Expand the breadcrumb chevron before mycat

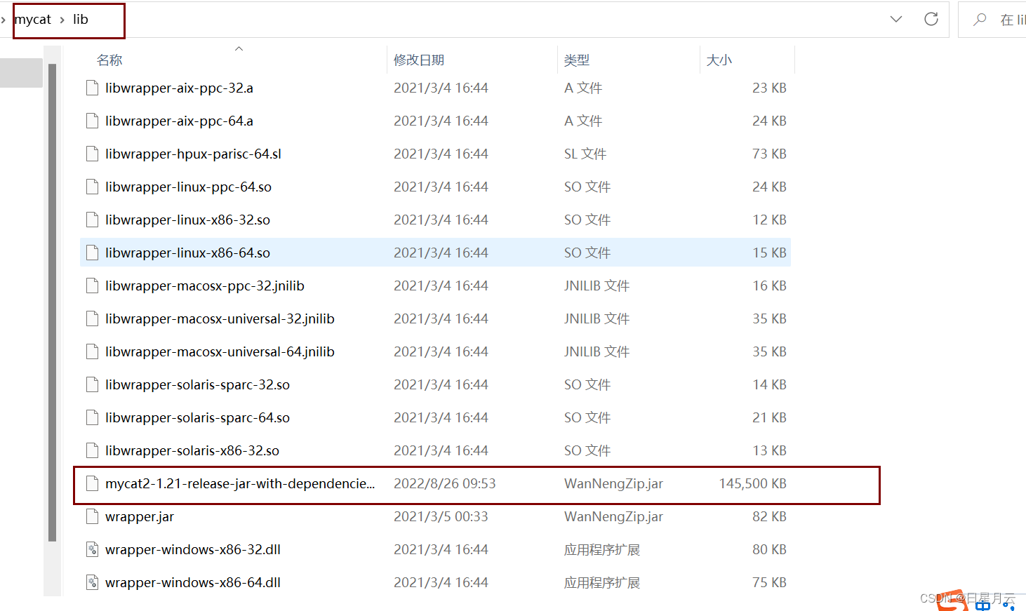click(4, 20)
